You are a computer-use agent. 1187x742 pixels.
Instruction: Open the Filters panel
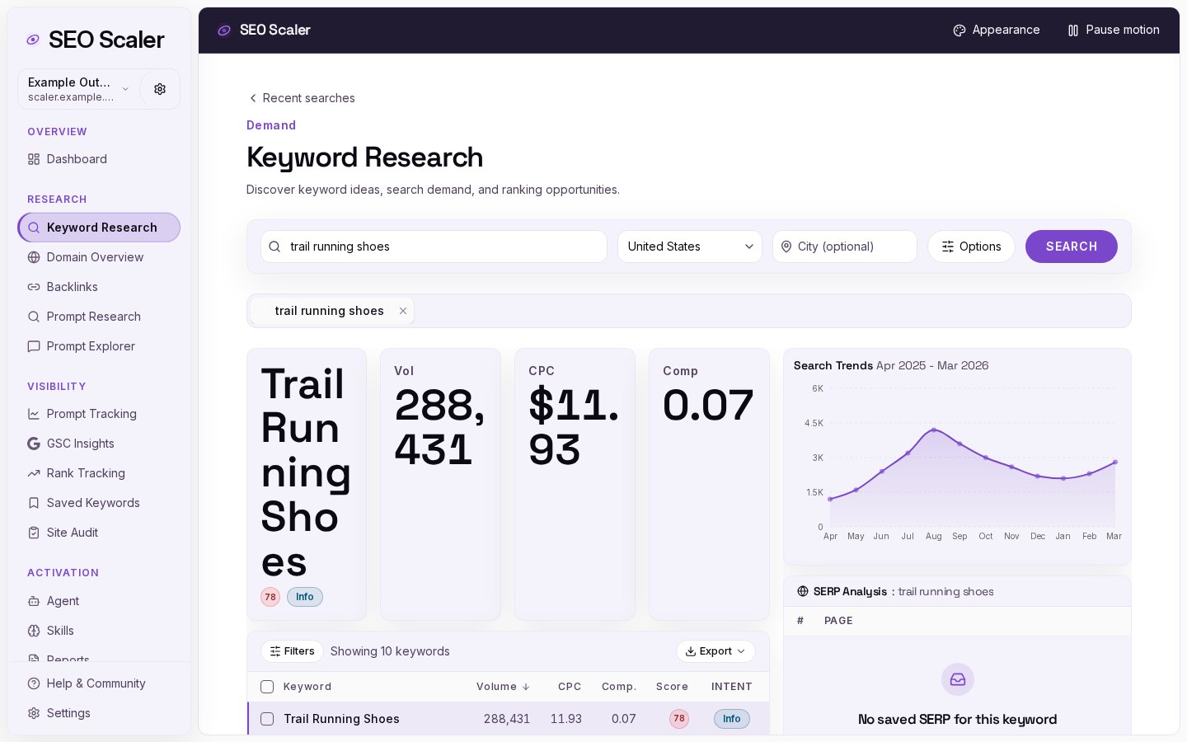tap(293, 651)
